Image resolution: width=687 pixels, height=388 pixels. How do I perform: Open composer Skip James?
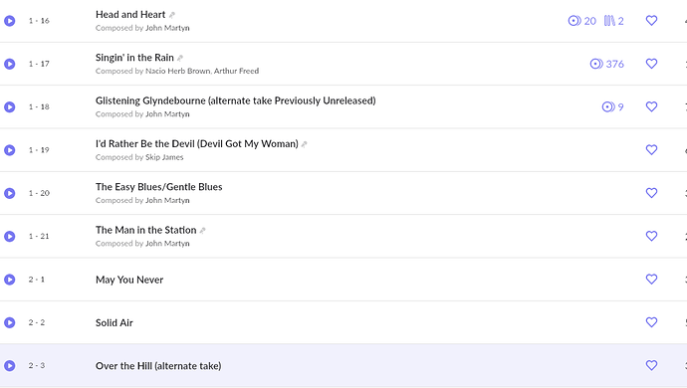(164, 157)
